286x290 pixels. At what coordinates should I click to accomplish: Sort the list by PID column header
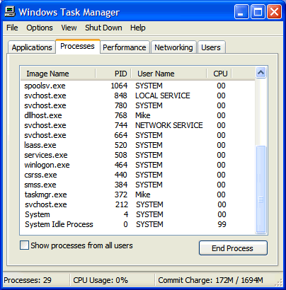point(113,74)
